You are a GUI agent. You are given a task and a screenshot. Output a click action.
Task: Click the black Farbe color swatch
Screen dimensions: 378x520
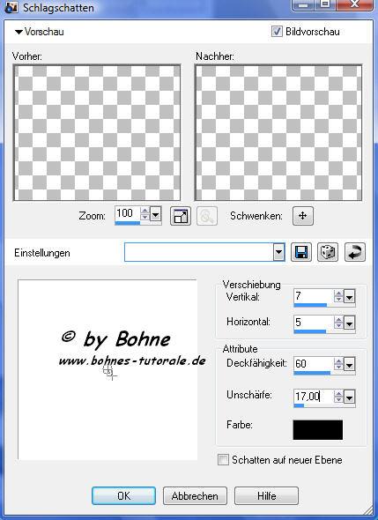click(x=318, y=430)
